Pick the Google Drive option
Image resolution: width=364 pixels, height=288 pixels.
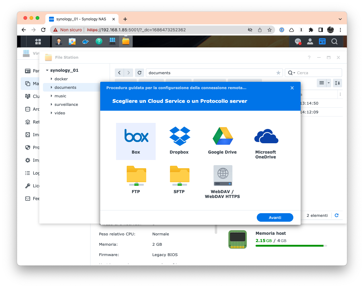point(222,141)
